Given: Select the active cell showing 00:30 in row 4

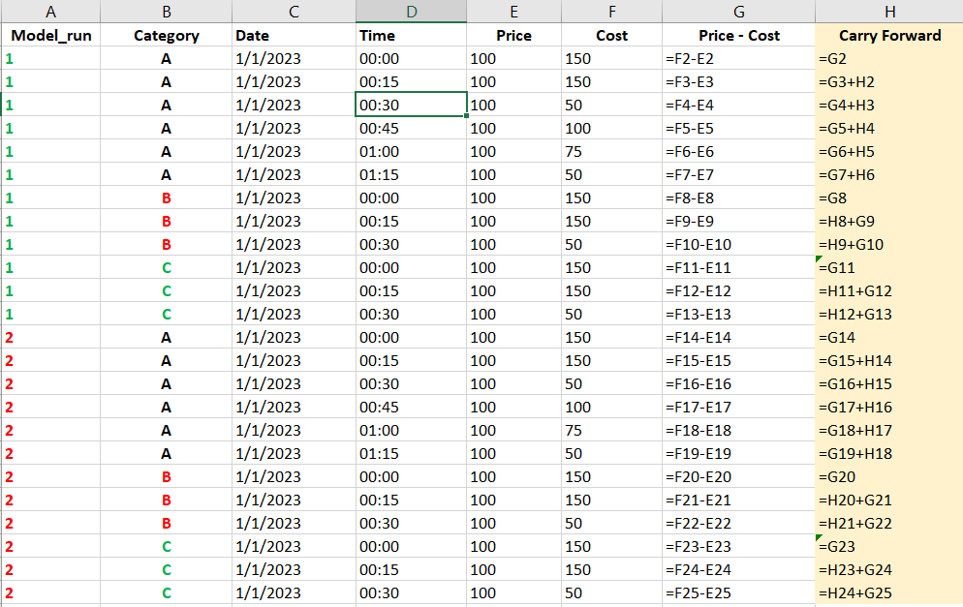Looking at the screenshot, I should [412, 105].
